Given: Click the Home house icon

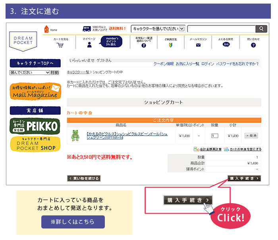Looking at the screenshot, I should [47, 29].
